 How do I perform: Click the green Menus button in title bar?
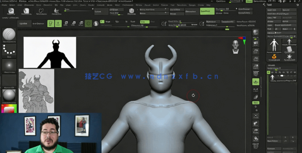point(249,1)
